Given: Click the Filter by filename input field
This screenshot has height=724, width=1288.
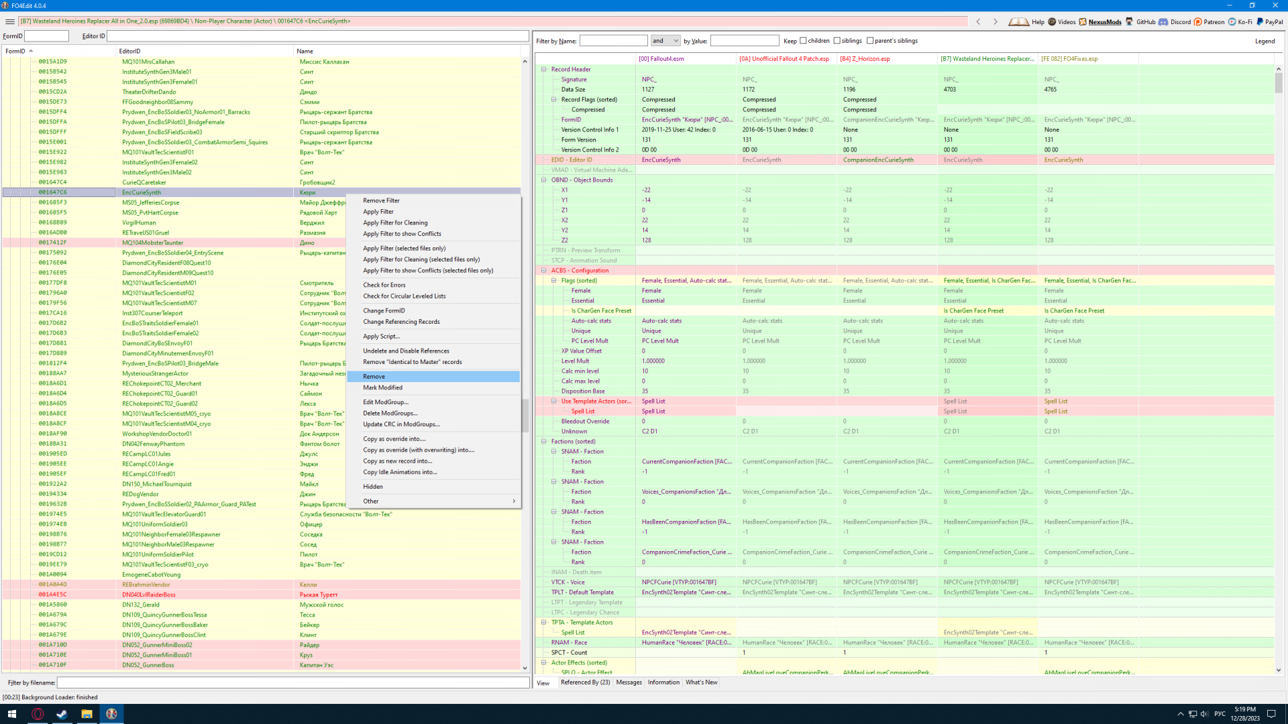Looking at the screenshot, I should click(x=292, y=682).
